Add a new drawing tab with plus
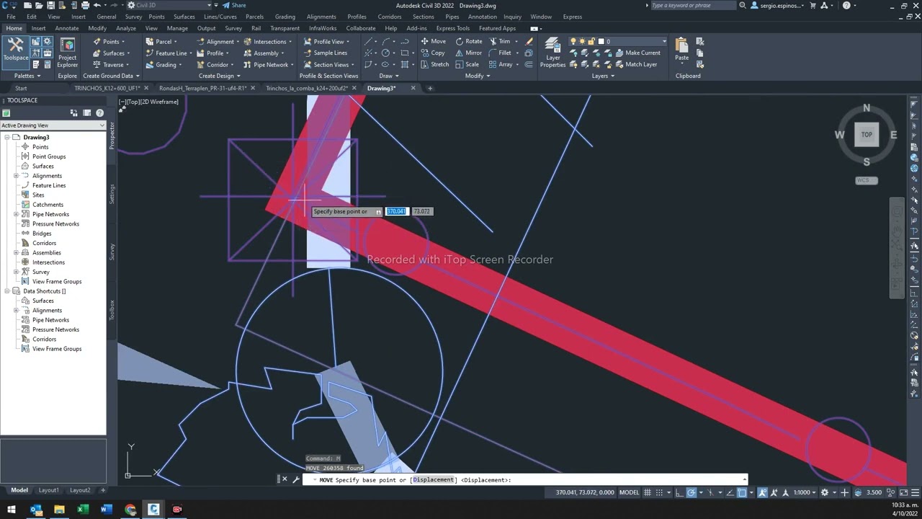The image size is (922, 519). click(x=430, y=88)
